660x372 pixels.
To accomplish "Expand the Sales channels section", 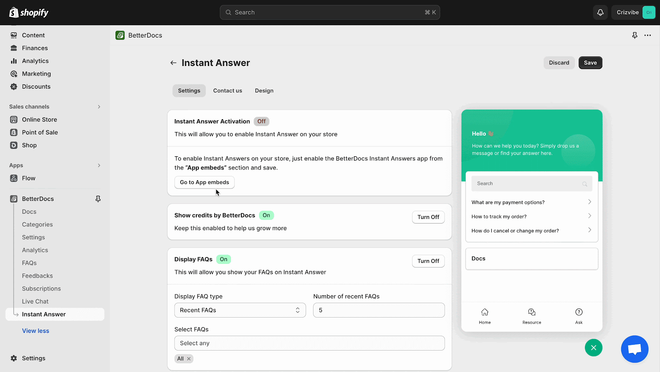I will click(x=99, y=106).
